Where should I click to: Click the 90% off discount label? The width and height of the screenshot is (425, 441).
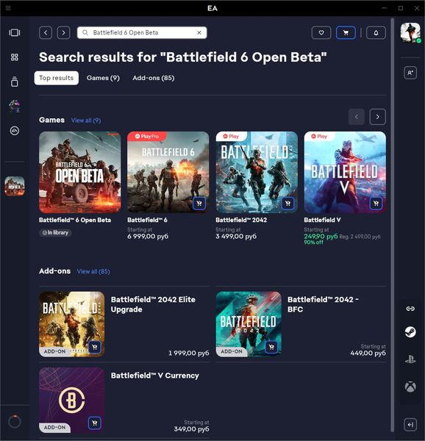314,243
